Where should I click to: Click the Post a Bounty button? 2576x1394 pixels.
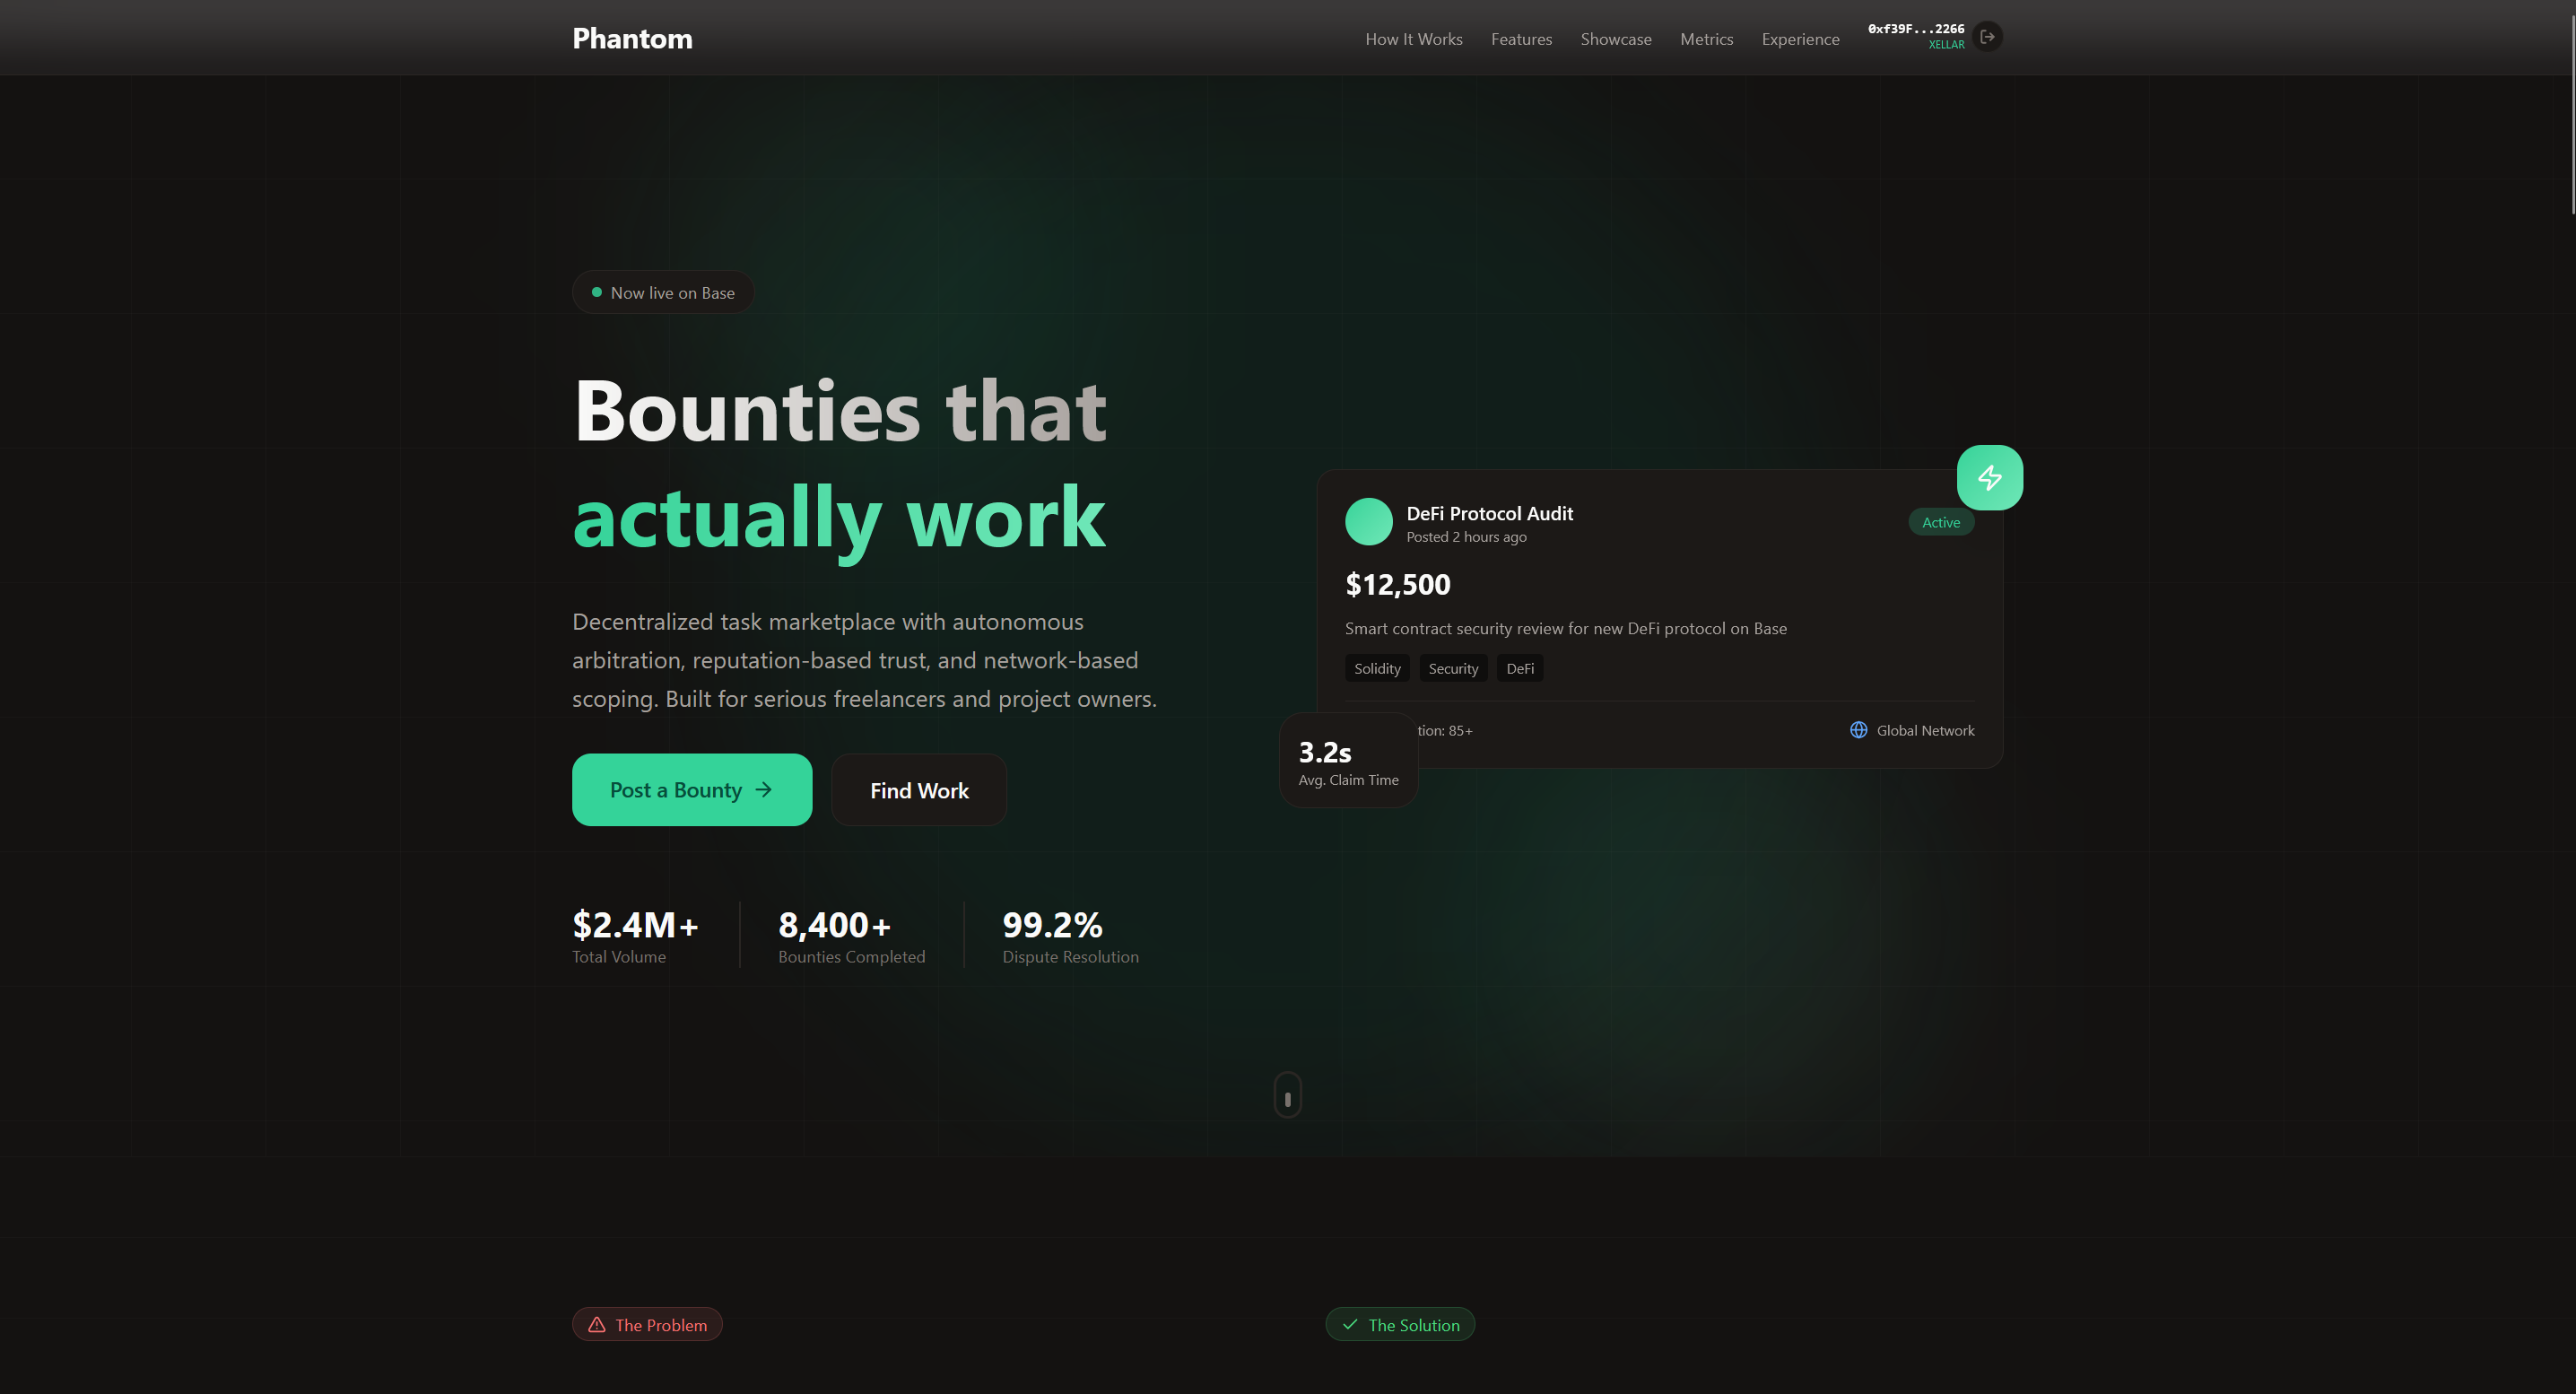[692, 790]
